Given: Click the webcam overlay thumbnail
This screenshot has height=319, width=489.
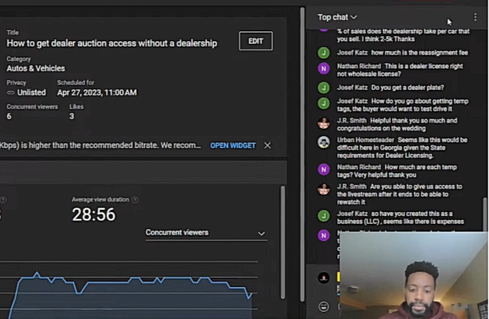Looking at the screenshot, I should 414,275.
